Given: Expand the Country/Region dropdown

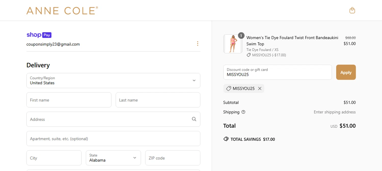Looking at the screenshot, I should click(x=113, y=80).
